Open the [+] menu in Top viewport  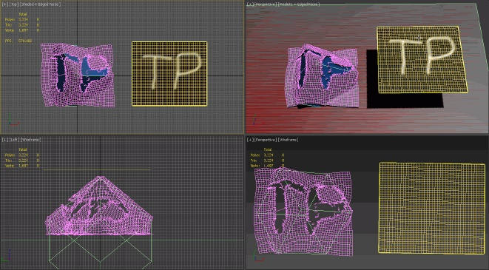pyautogui.click(x=5, y=4)
